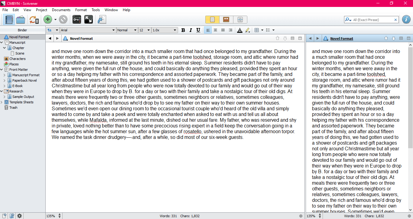Screen dimensions: 413x219
Task: Open the Arial font family dropdown
Action: (88, 30)
